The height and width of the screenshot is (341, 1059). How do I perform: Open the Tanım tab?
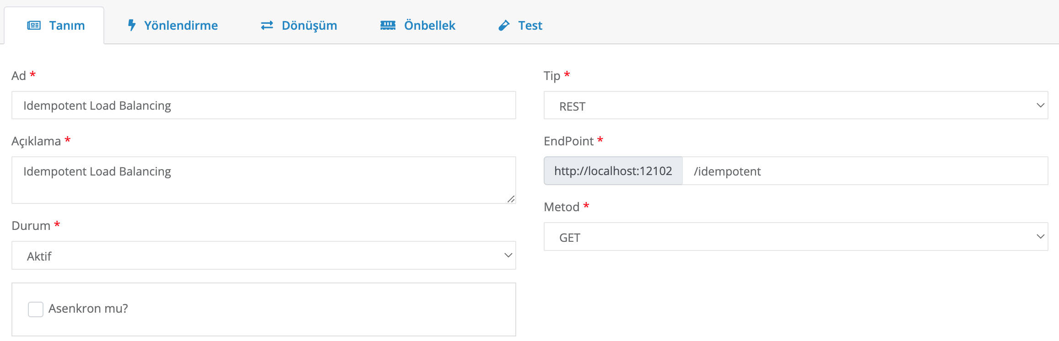pyautogui.click(x=54, y=26)
